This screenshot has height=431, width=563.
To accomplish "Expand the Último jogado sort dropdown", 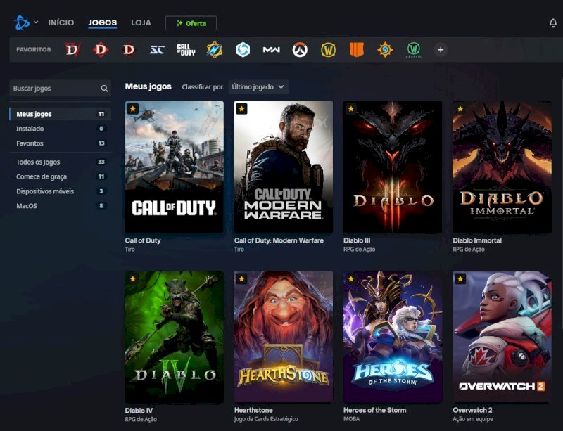I will tap(258, 86).
